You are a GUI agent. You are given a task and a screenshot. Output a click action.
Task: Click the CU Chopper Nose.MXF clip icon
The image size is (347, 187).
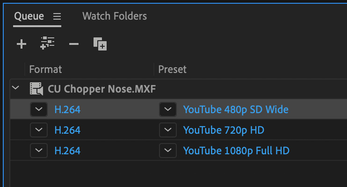coord(36,89)
